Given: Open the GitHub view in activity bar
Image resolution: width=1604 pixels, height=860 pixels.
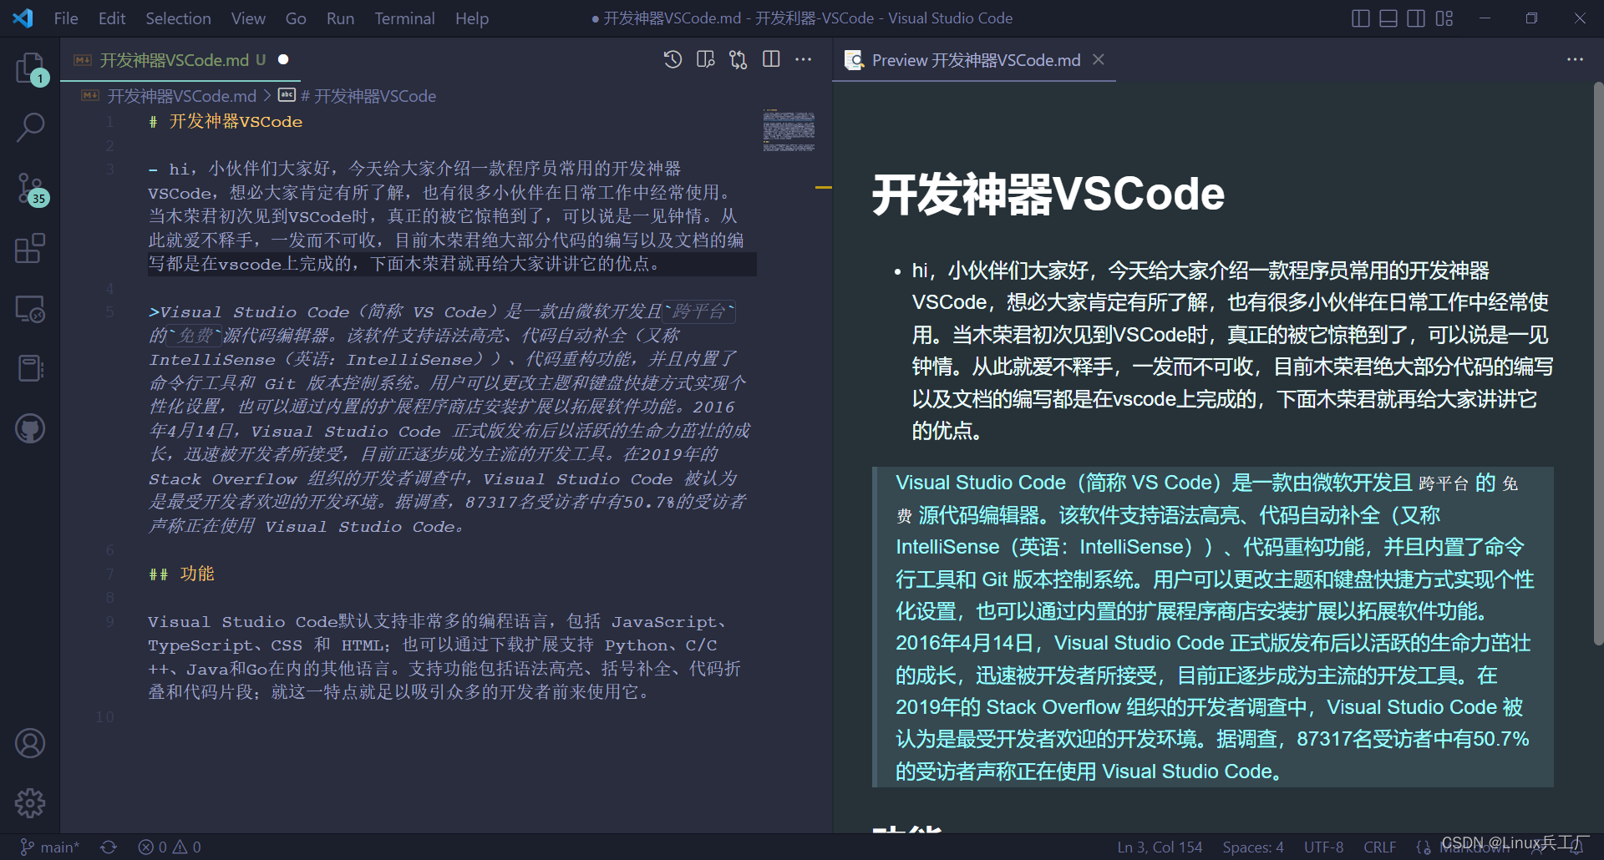Looking at the screenshot, I should click(30, 428).
